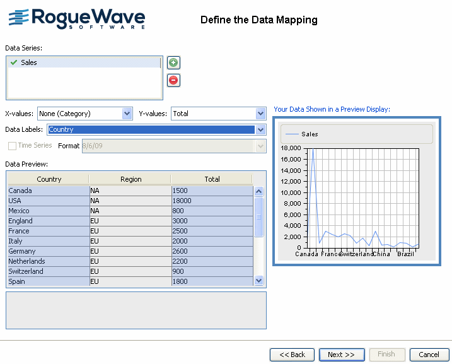Open the Data Labels Country dropdown

(x=261, y=130)
